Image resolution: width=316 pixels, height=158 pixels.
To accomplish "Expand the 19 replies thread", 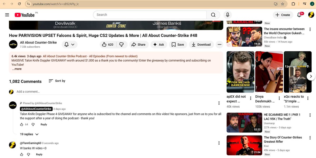I will click(29, 134).
